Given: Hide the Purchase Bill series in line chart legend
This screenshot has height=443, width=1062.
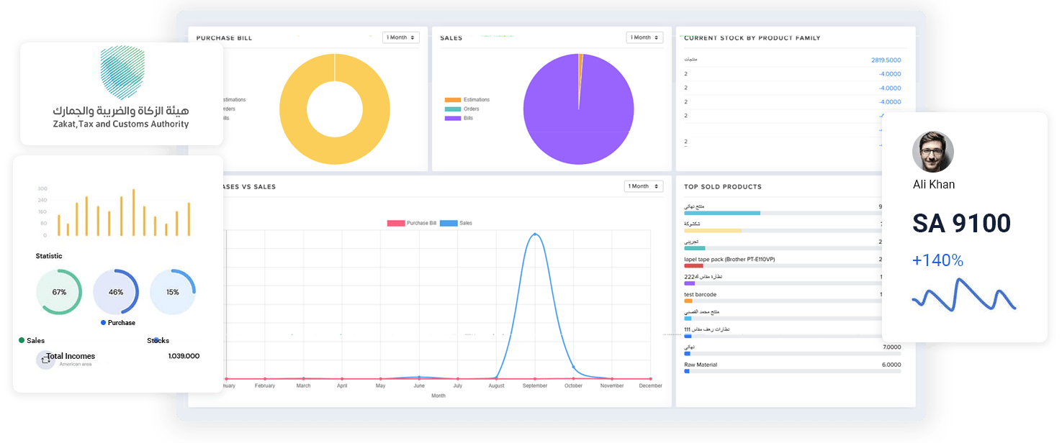Looking at the screenshot, I should [412, 224].
